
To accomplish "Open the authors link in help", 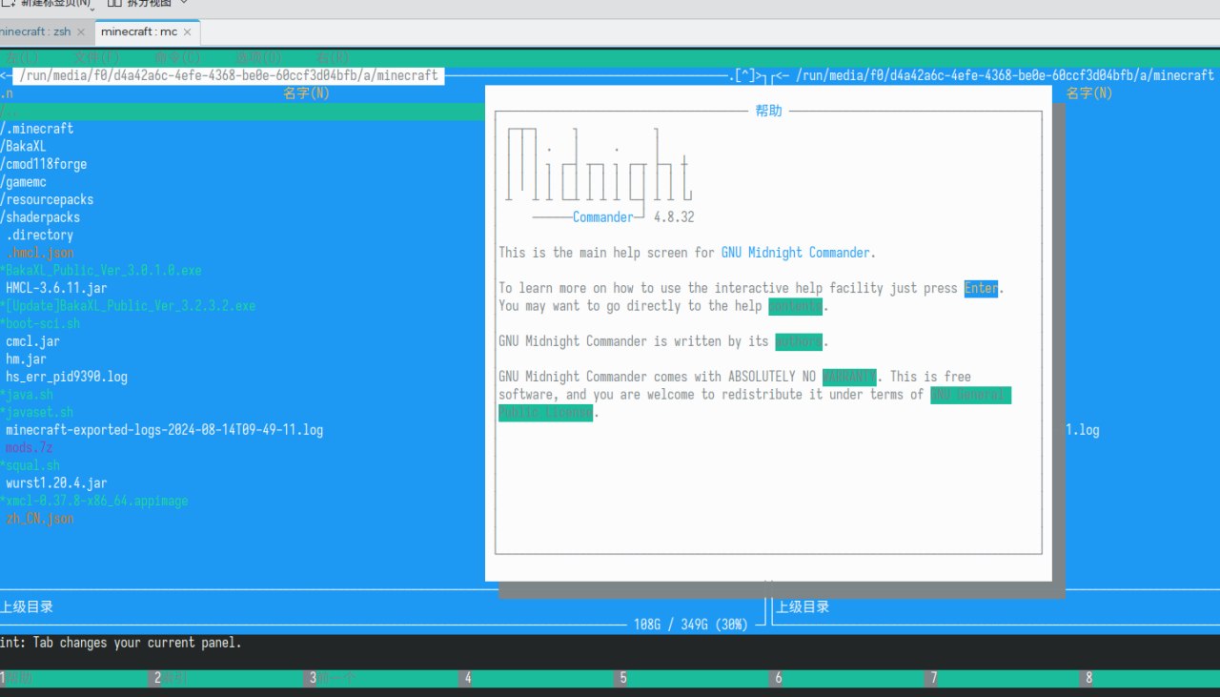I will (x=798, y=341).
